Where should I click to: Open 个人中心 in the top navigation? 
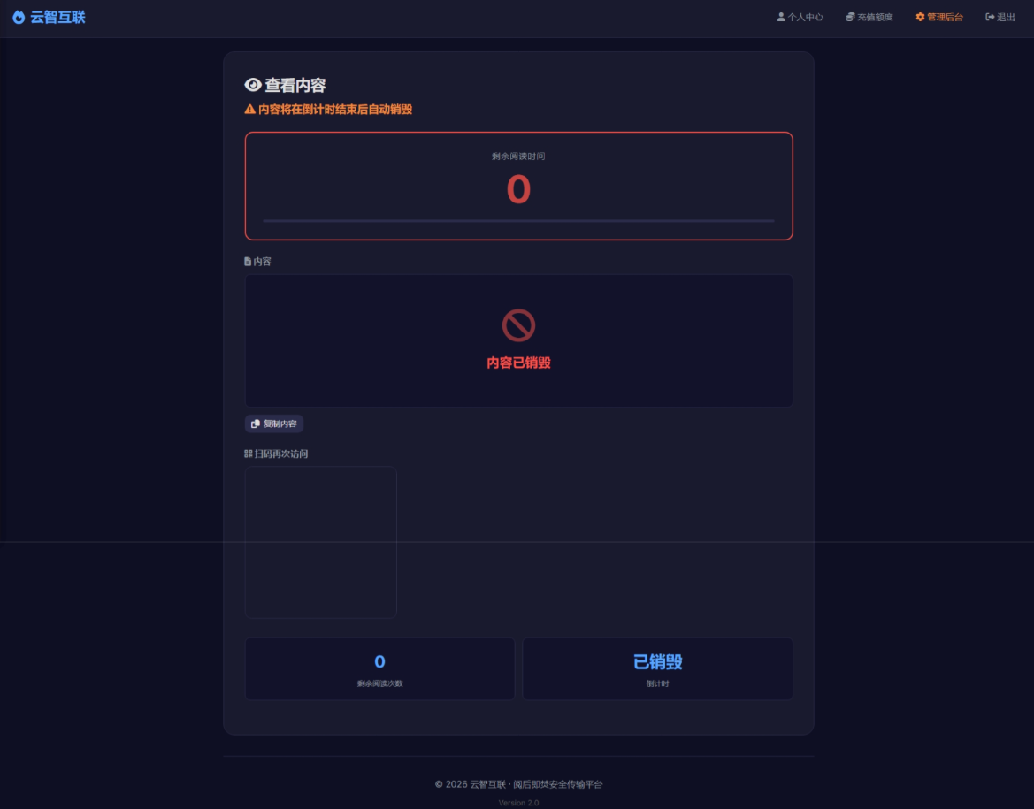pos(800,17)
